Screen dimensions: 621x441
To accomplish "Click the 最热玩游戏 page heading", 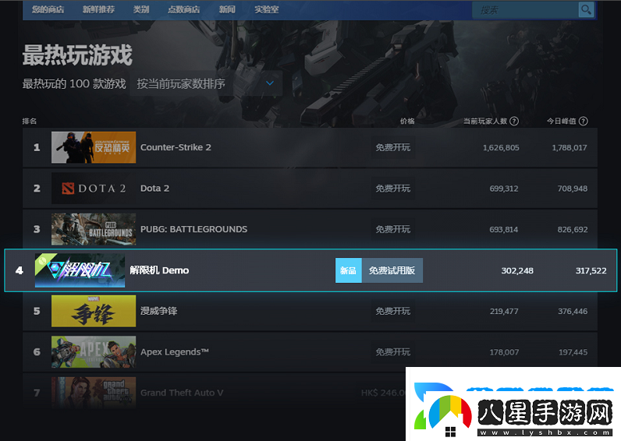I will (77, 55).
